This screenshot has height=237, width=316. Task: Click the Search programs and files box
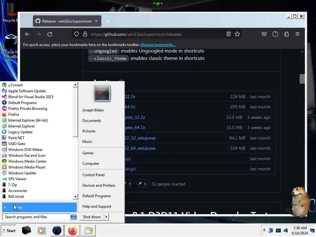36,217
